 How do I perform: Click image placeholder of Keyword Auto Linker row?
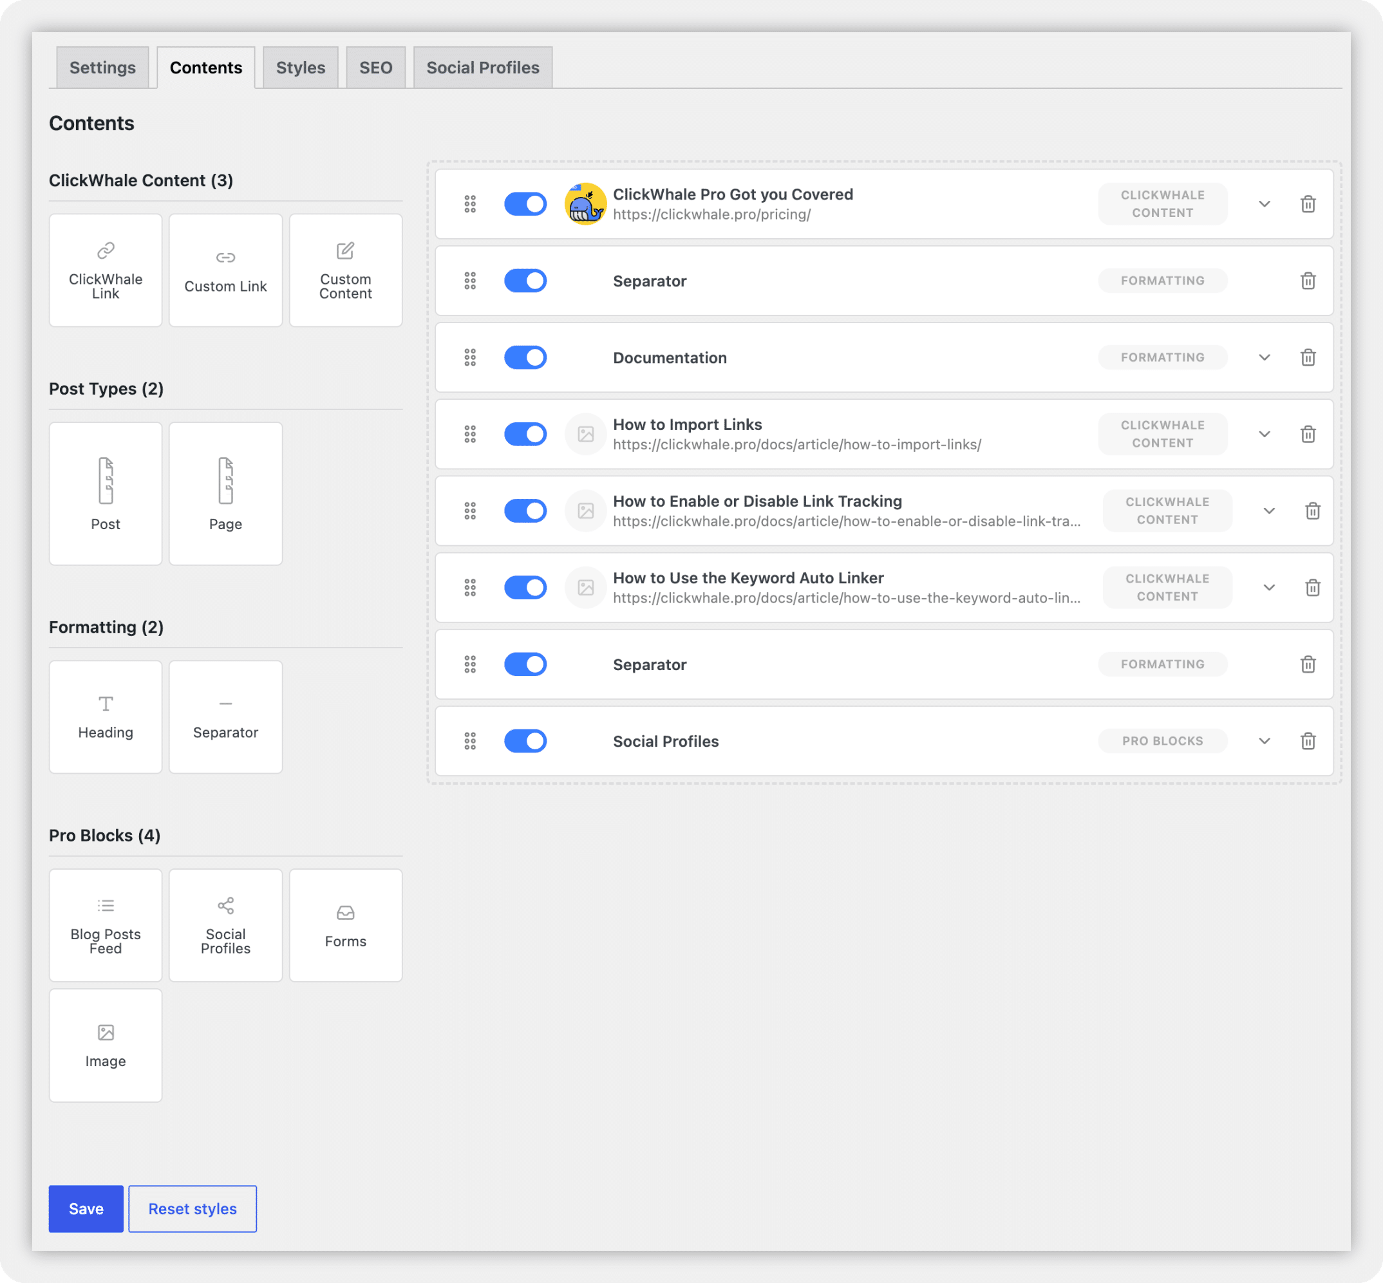[585, 587]
